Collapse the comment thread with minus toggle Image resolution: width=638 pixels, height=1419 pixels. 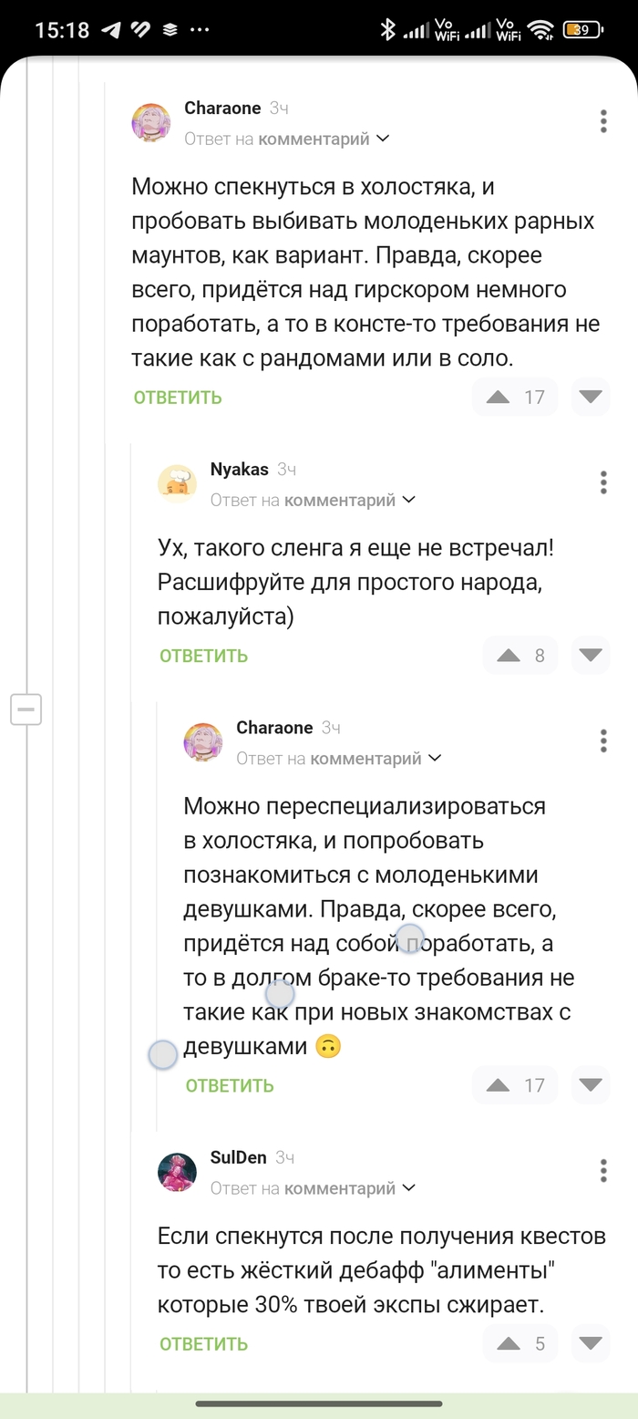click(26, 709)
